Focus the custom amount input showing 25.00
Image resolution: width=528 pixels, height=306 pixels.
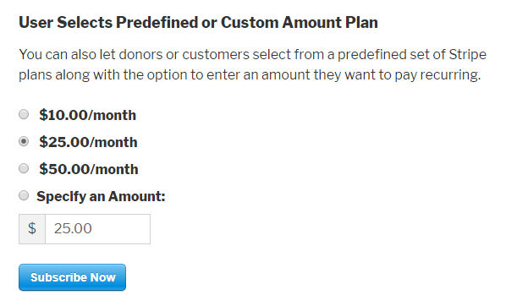pyautogui.click(x=97, y=229)
